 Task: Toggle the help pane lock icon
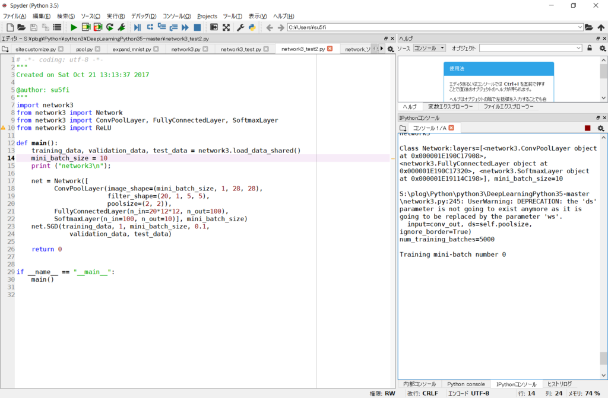click(x=590, y=48)
